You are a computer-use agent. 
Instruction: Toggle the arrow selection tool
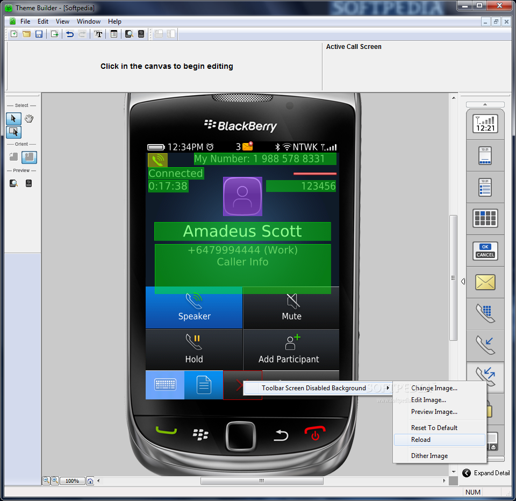(x=13, y=119)
